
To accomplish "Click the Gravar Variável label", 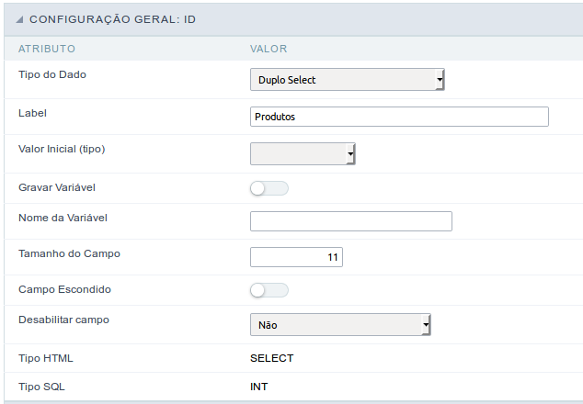I will pyautogui.click(x=57, y=187).
